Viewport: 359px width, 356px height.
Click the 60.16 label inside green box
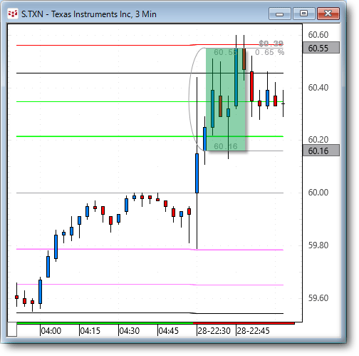[226, 146]
